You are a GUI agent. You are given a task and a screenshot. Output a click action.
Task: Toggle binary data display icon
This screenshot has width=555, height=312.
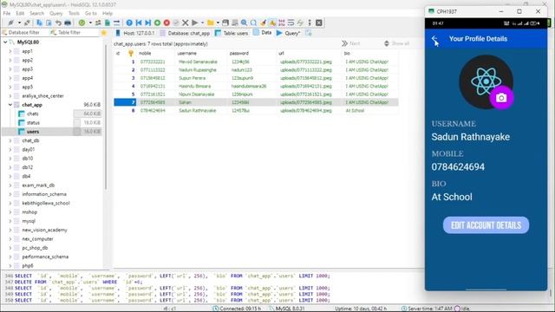click(281, 23)
